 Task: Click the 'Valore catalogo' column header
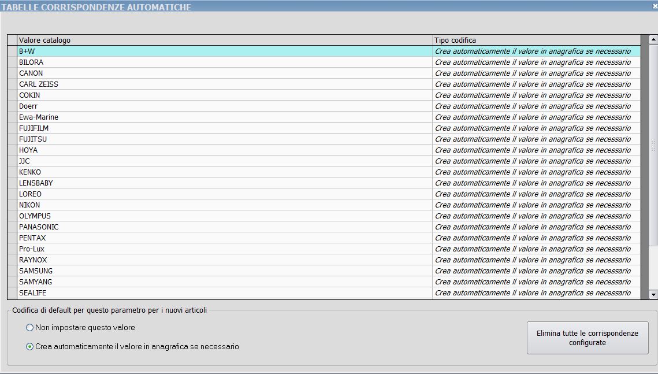(x=225, y=40)
